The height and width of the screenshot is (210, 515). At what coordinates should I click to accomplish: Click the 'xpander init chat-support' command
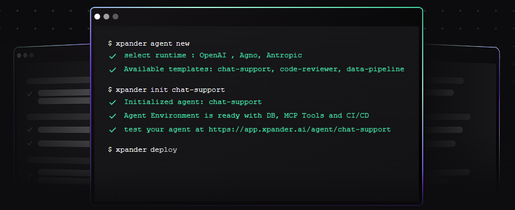166,90
